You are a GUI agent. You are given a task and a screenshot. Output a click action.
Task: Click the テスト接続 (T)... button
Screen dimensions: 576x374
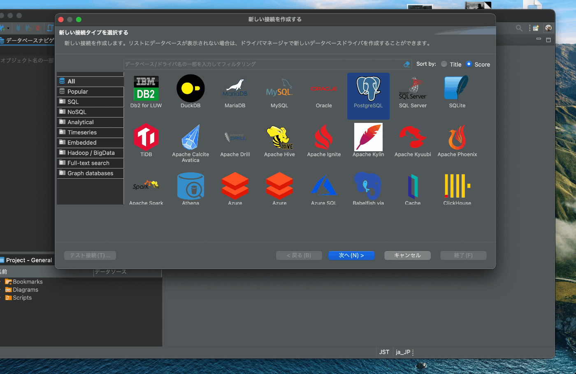90,255
